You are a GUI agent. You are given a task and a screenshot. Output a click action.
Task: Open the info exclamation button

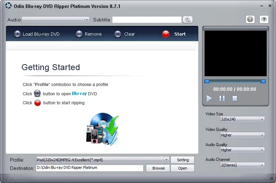pos(250,19)
